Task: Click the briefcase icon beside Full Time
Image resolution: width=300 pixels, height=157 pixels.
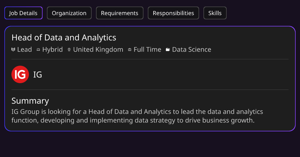Action: tap(130, 50)
